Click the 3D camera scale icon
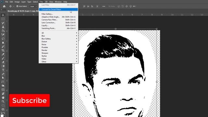Viewport: 208px width, 117px height. 134,6
